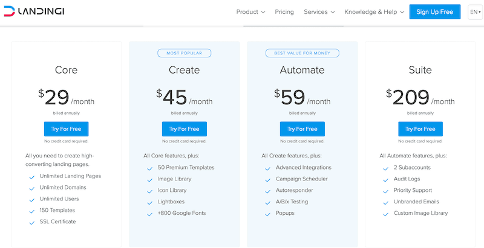
Task: Click checkmark beside A/B/x Testing
Action: (267, 203)
